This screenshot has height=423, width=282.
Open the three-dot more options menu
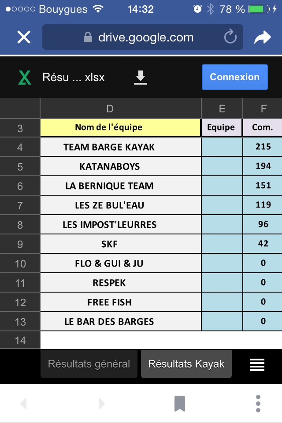[x=258, y=403]
